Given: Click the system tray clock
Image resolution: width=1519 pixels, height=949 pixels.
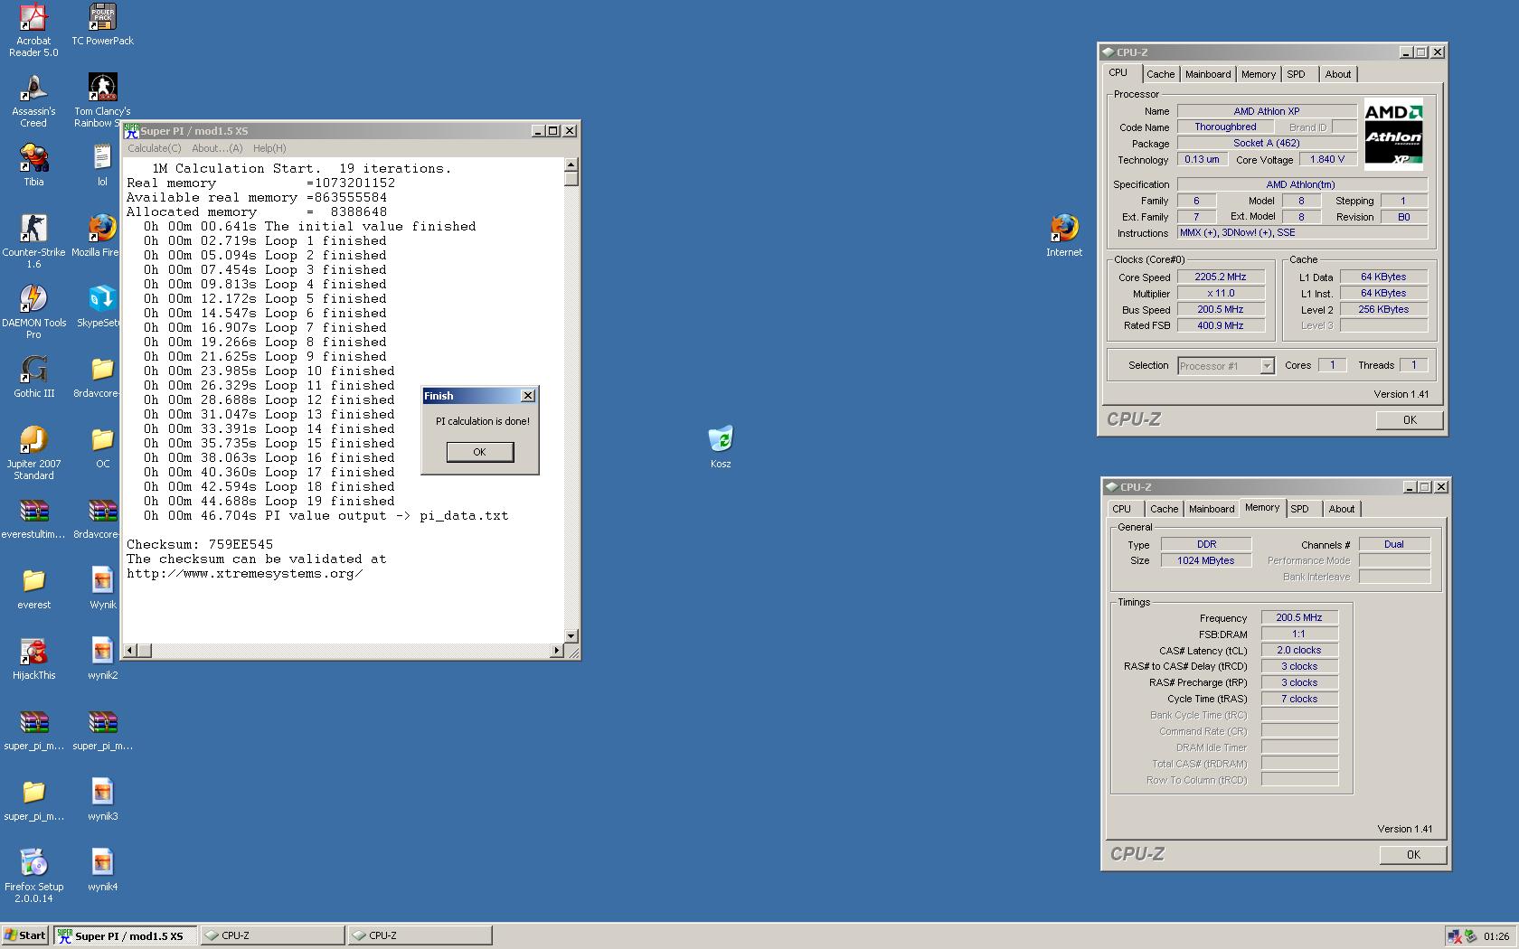Looking at the screenshot, I should [1496, 936].
